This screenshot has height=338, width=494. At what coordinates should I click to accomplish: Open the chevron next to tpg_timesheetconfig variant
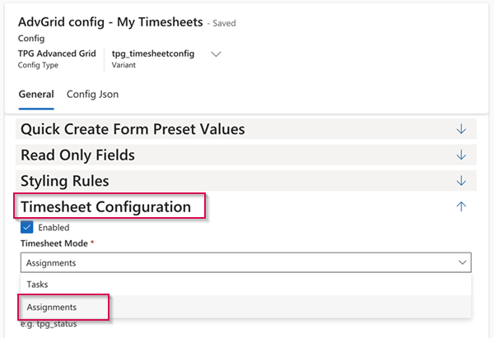coord(217,54)
